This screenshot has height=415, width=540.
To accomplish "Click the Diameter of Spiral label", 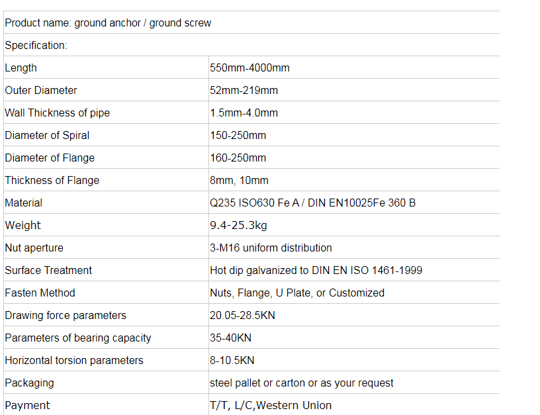I will [x=47, y=136].
